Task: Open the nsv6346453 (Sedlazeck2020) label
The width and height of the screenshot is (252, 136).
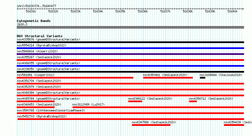Action: pos(39,104)
